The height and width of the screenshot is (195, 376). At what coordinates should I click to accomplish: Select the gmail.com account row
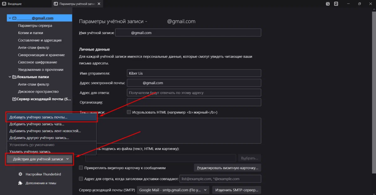coord(40,18)
